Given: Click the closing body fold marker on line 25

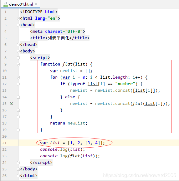Looking at the screenshot, I should coord(18,169).
